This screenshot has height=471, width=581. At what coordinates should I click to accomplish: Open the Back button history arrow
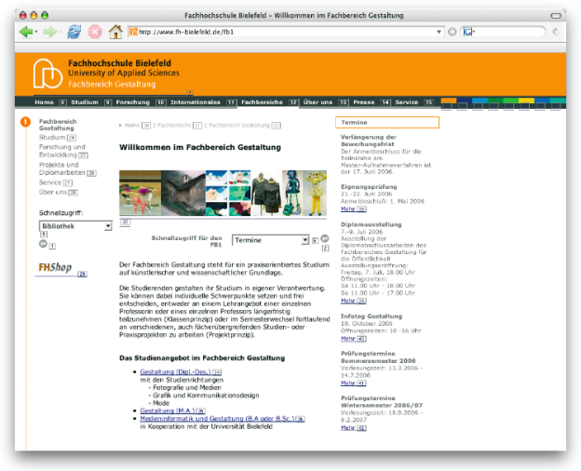pos(36,33)
